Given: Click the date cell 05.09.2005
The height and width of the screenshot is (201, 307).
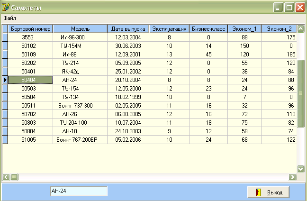Looking at the screenshot, I should point(128,63).
